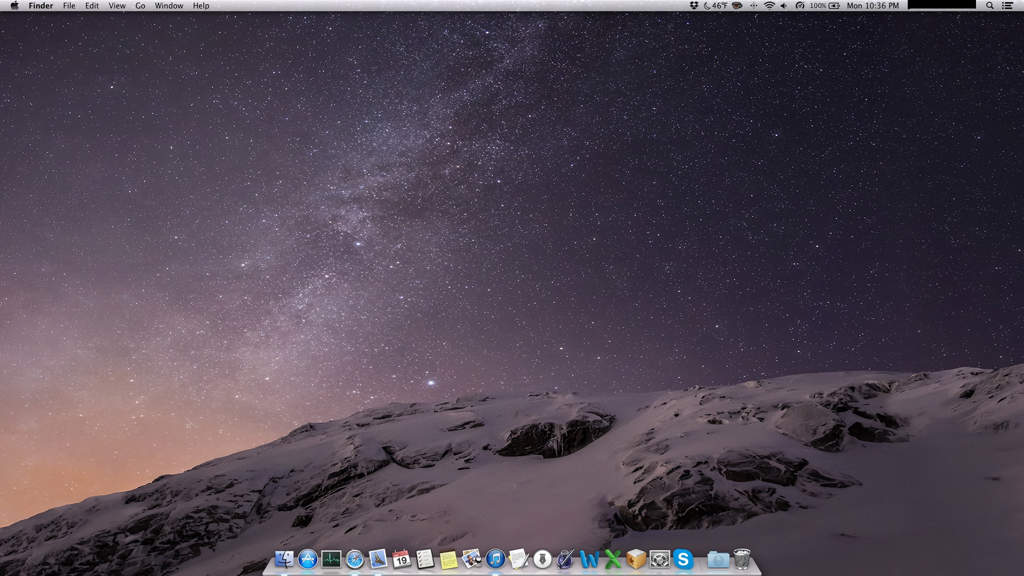Show Notification Center list icon
The height and width of the screenshot is (576, 1024).
pyautogui.click(x=1007, y=6)
